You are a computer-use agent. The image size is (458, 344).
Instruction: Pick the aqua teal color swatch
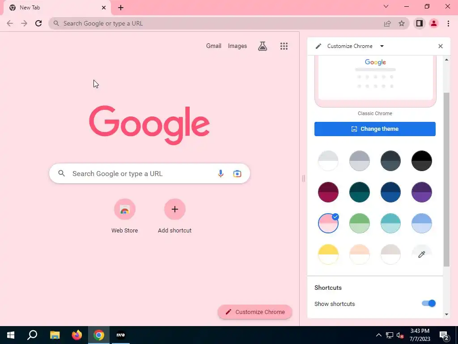(390, 223)
